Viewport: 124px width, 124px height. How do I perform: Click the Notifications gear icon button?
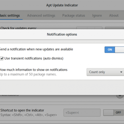(120, 96)
